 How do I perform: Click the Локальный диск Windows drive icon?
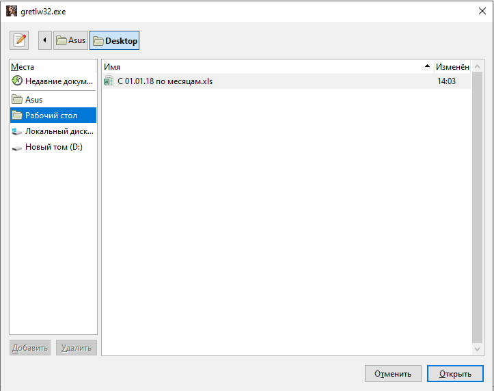pos(17,131)
